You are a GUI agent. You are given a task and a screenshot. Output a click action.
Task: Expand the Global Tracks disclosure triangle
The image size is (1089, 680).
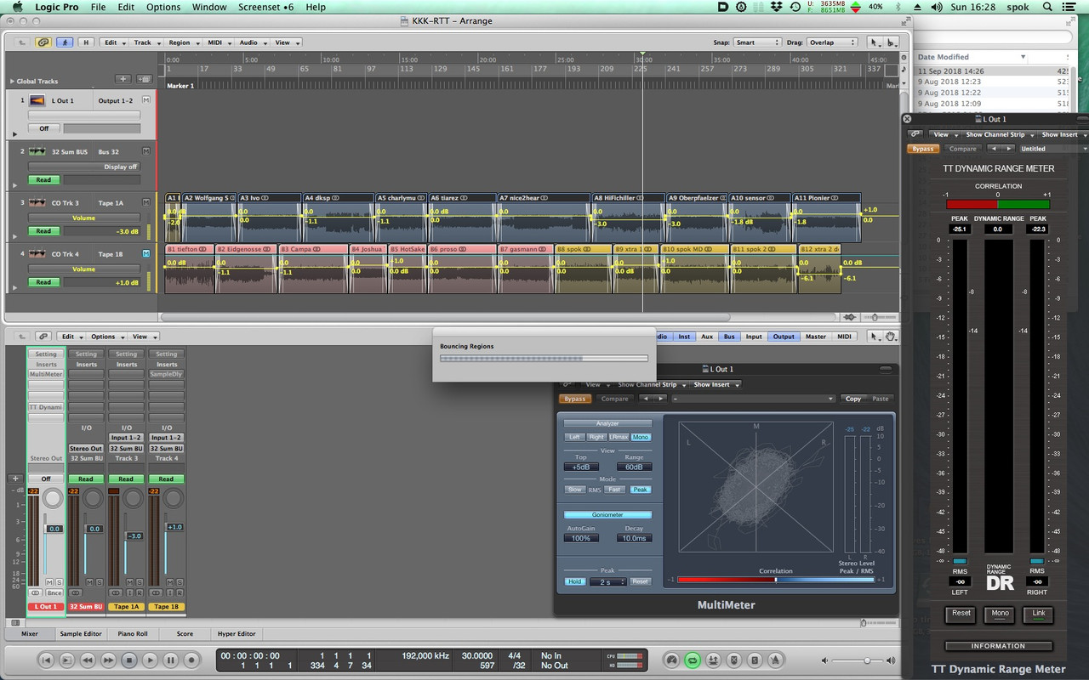point(12,82)
